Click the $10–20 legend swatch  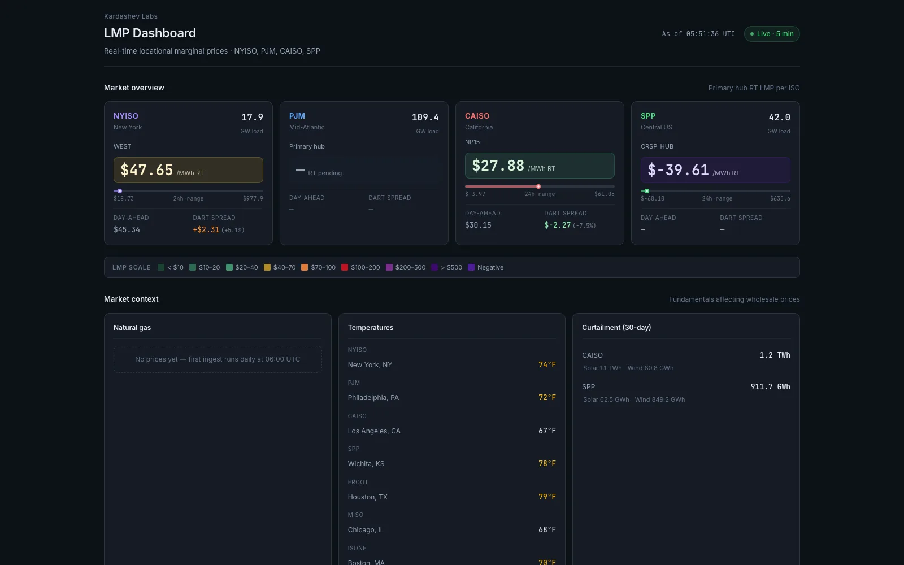coord(193,267)
